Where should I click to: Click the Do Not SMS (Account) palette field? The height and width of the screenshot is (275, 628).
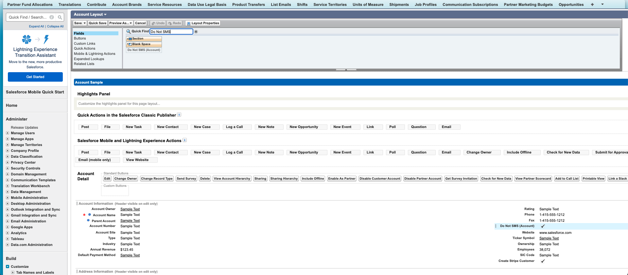(144, 50)
